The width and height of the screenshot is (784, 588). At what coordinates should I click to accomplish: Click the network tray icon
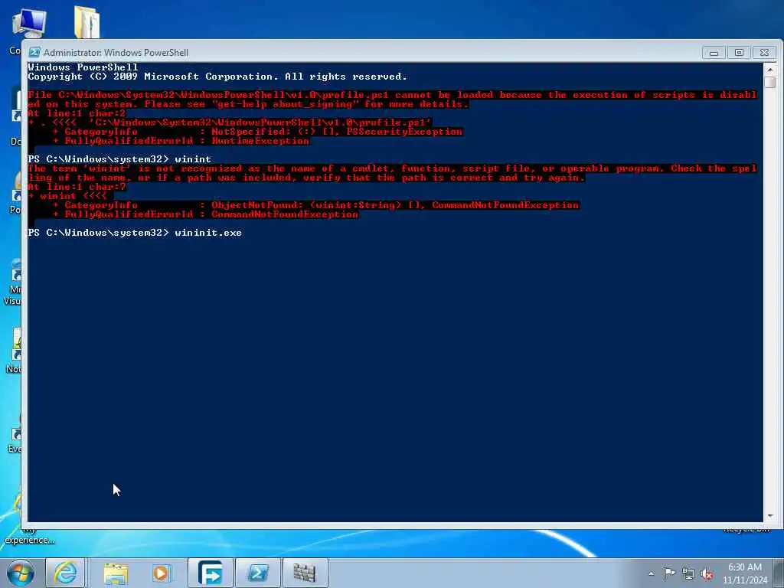point(688,573)
